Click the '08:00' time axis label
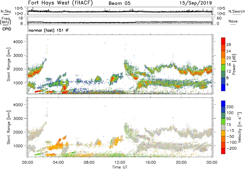 click(x=89, y=163)
